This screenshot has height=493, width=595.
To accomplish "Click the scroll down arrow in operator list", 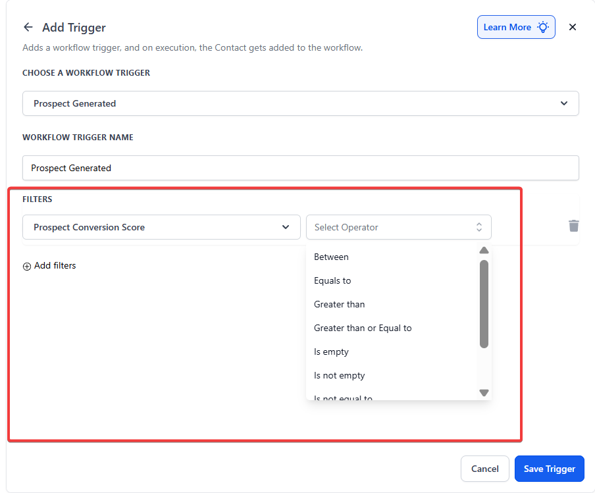I will pos(484,392).
